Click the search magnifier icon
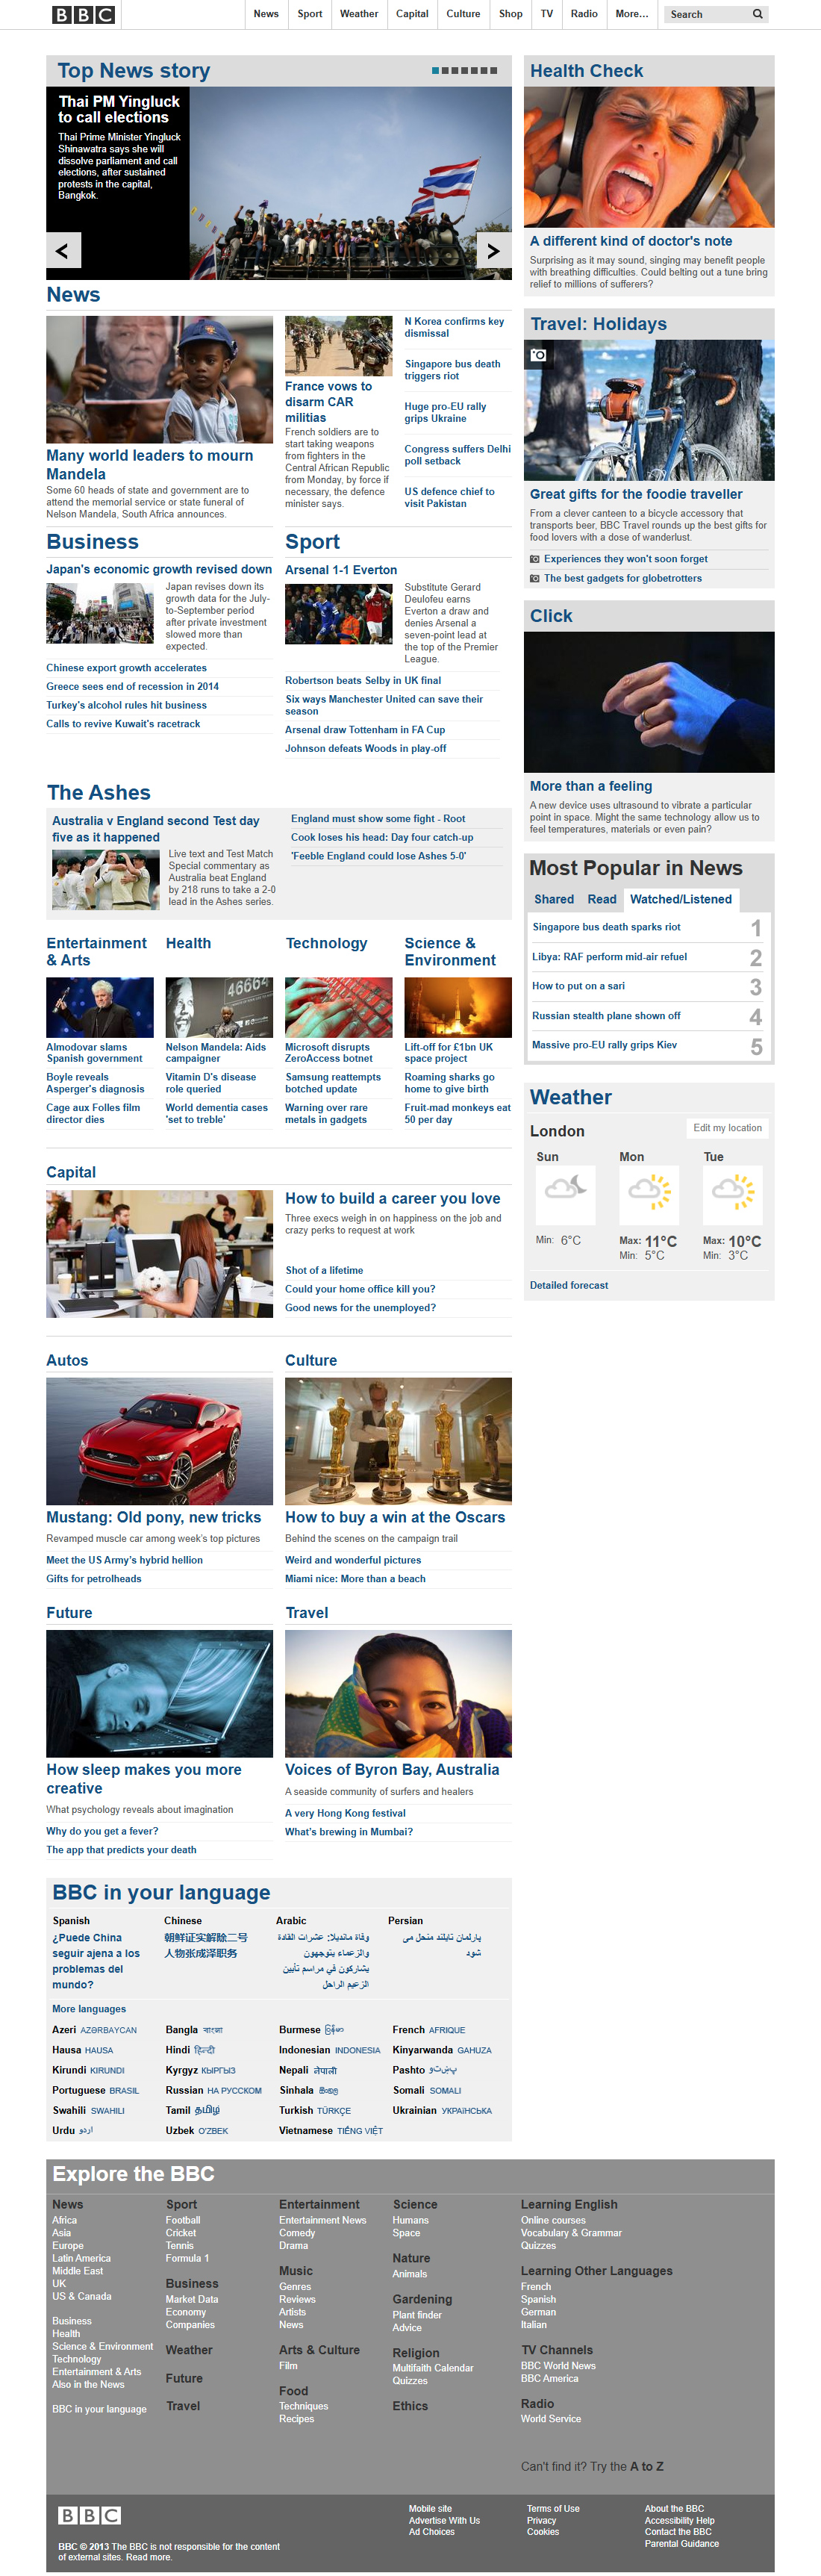Screen dimensions: 821x2576 [758, 14]
